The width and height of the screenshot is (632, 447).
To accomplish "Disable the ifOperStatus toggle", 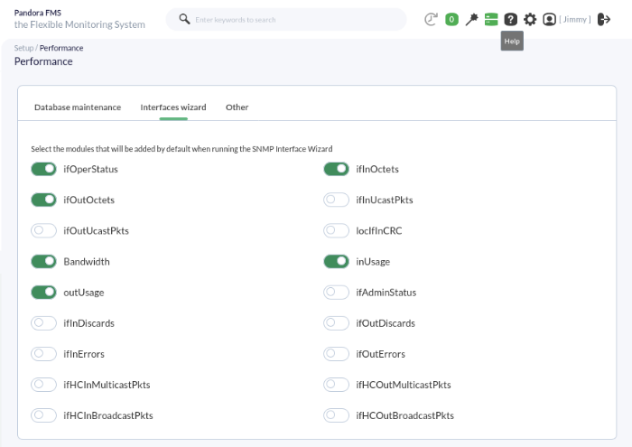I will 43,169.
